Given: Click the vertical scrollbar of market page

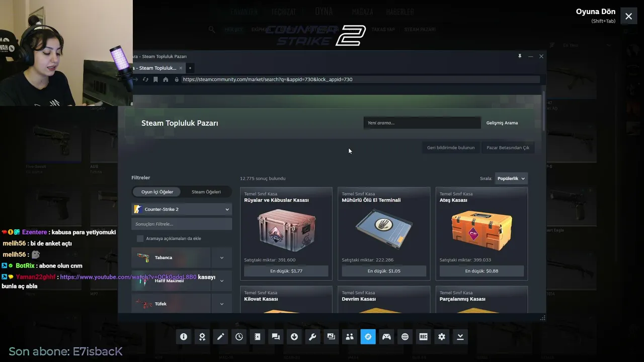Looking at the screenshot, I should [543, 112].
